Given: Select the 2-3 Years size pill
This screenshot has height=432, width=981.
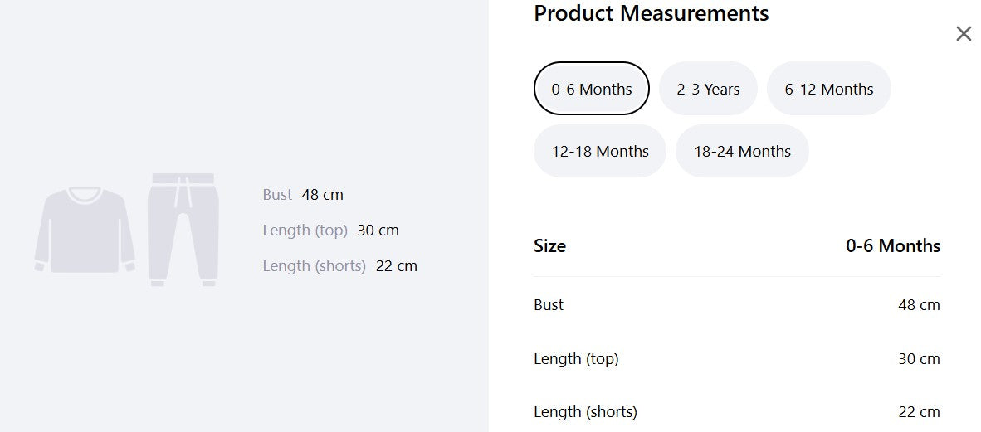Looking at the screenshot, I should 708,89.
